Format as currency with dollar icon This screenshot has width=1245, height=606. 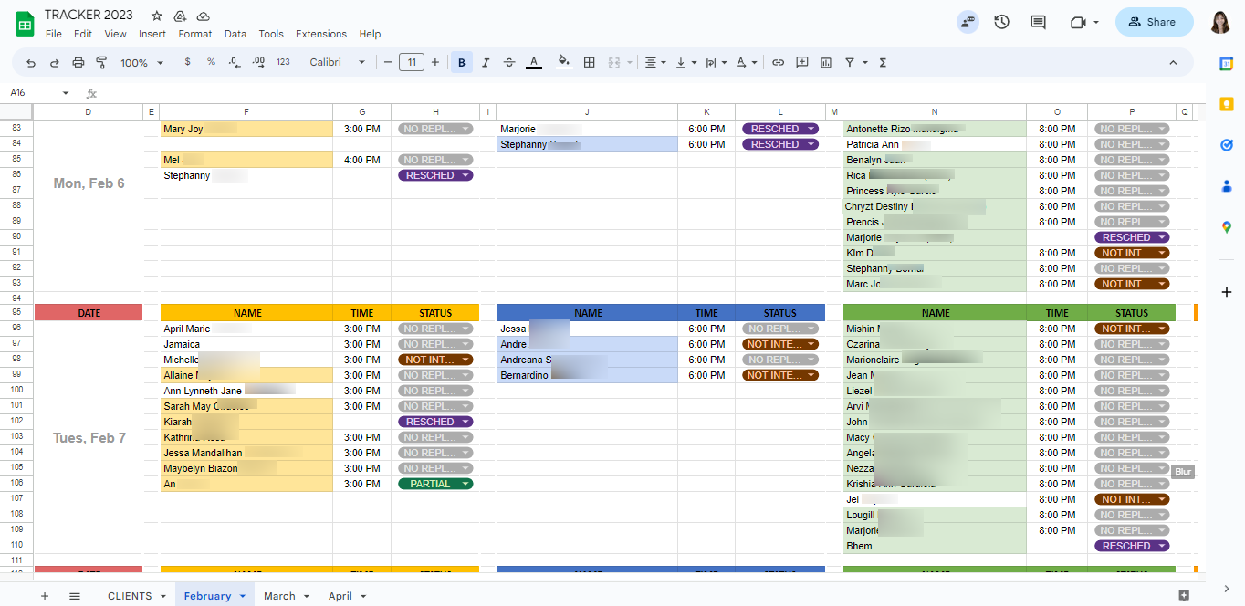tap(187, 63)
